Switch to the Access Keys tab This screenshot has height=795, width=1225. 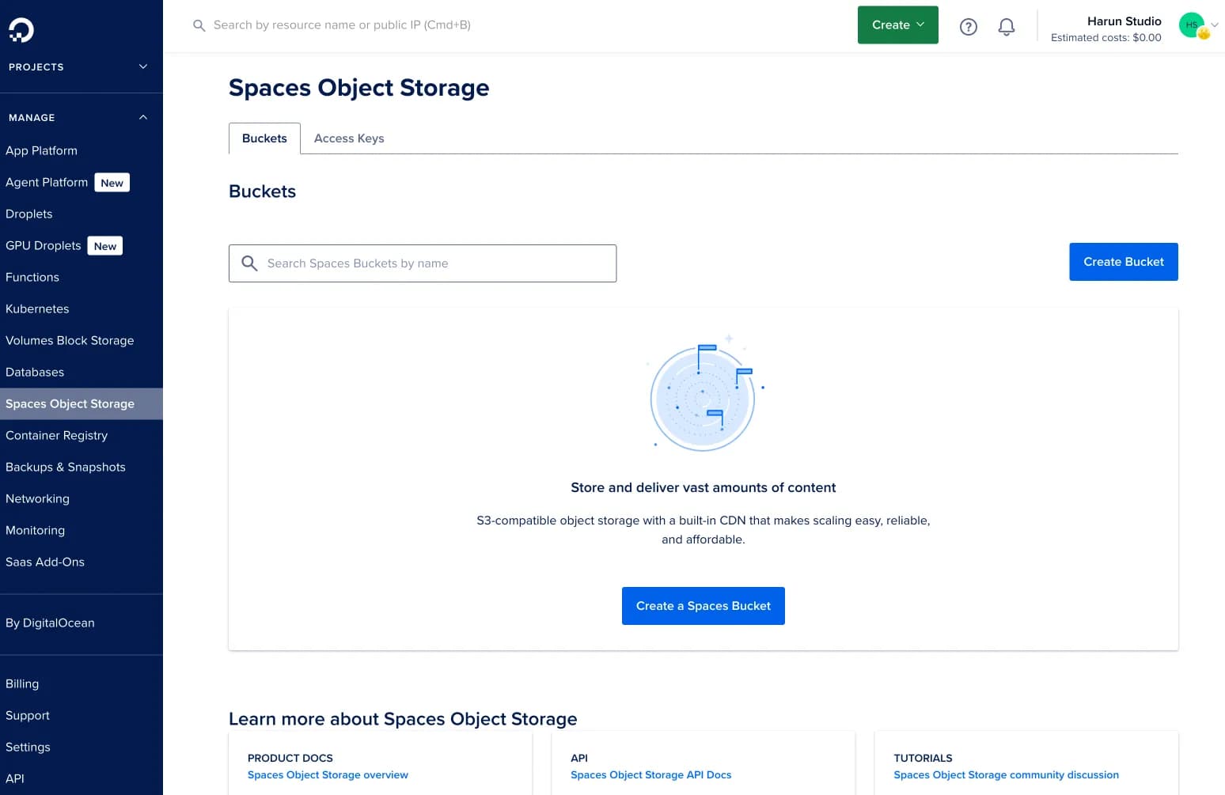point(349,138)
